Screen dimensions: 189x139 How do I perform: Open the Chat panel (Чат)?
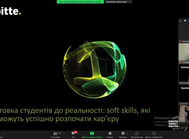coord(73,135)
